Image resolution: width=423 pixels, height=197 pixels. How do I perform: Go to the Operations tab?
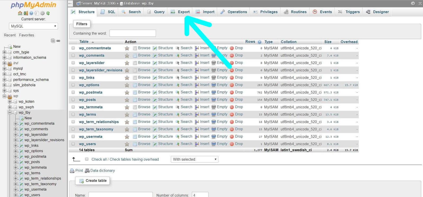pyautogui.click(x=234, y=12)
